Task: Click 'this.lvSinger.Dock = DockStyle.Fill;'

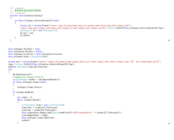Action: point(28,56)
